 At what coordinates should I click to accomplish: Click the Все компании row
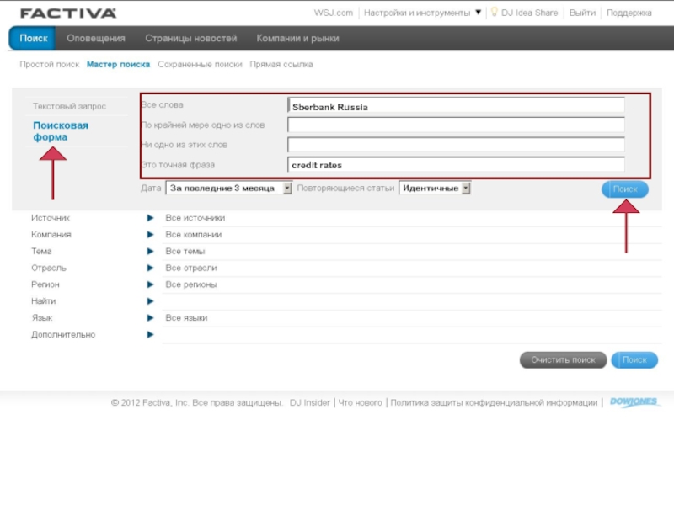point(412,235)
